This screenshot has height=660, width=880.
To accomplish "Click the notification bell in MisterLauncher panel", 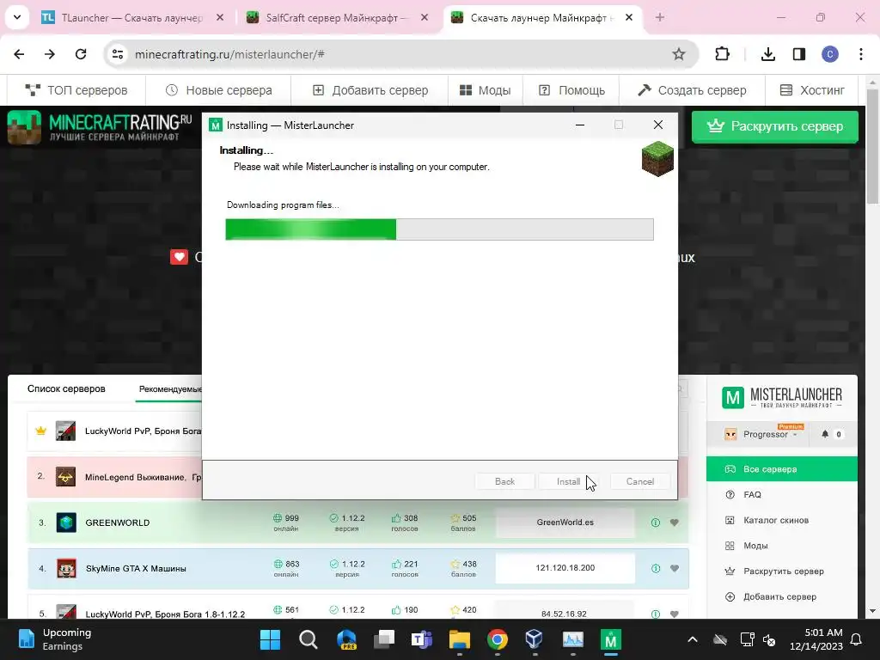I will [825, 434].
